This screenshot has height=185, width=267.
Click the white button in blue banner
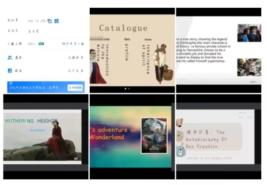(75, 88)
